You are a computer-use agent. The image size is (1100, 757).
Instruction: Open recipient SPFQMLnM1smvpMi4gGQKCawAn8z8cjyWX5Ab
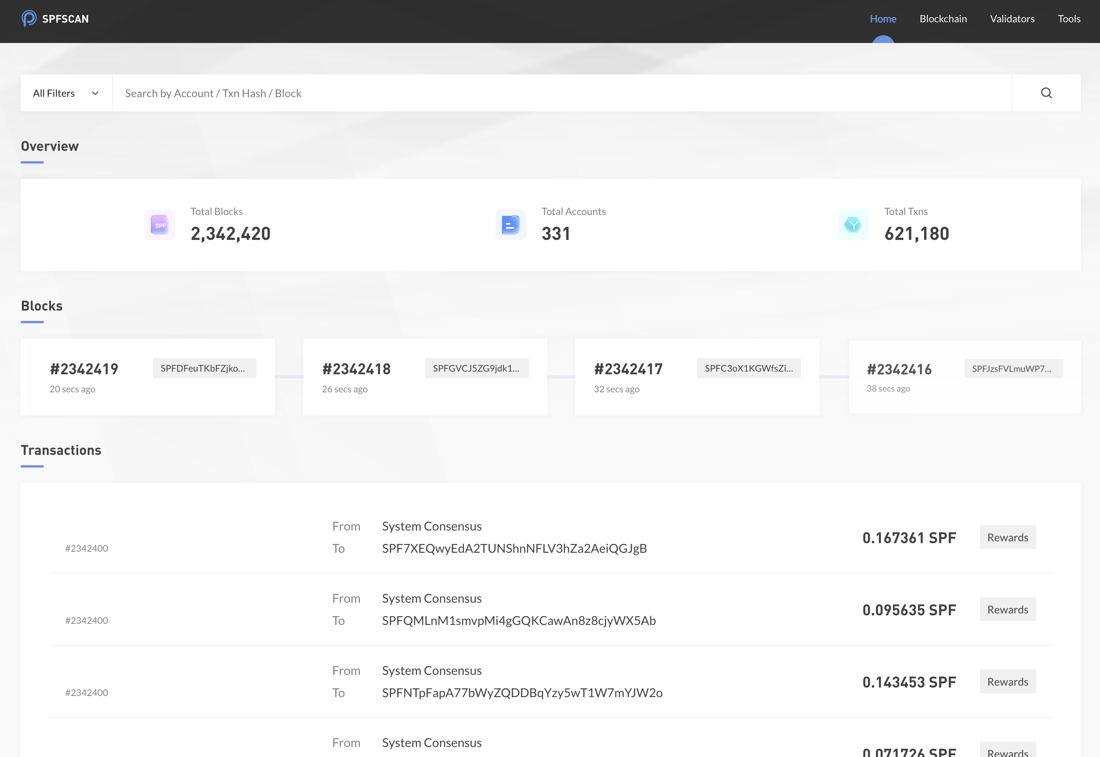pyautogui.click(x=519, y=620)
